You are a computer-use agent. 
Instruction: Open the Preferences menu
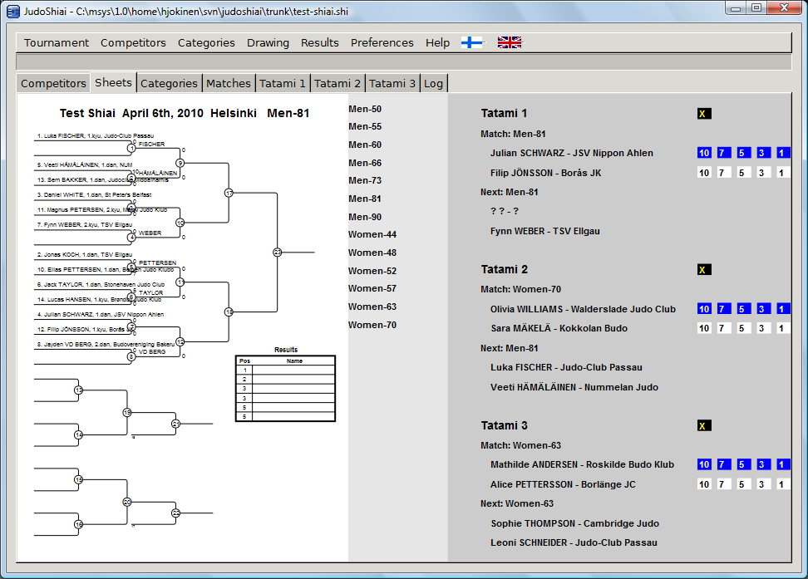[382, 42]
